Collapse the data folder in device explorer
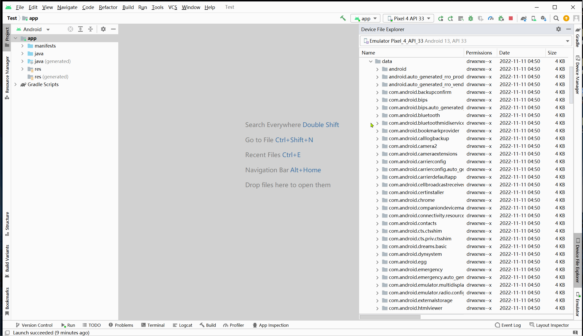Screen dimensions: 583x336 click(x=371, y=61)
